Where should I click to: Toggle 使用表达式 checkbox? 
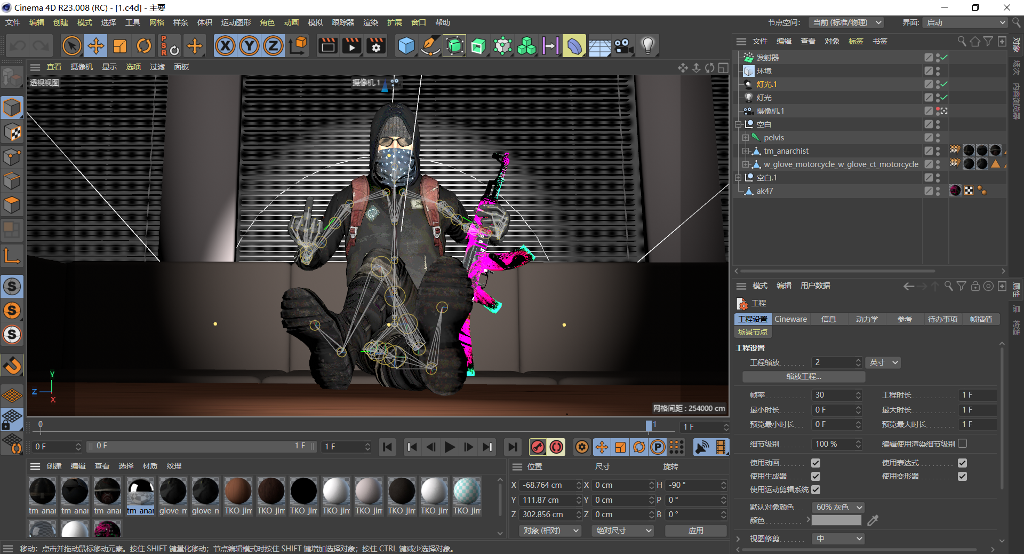tap(962, 463)
